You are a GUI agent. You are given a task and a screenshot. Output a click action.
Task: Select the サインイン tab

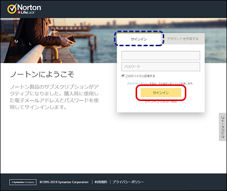139,39
